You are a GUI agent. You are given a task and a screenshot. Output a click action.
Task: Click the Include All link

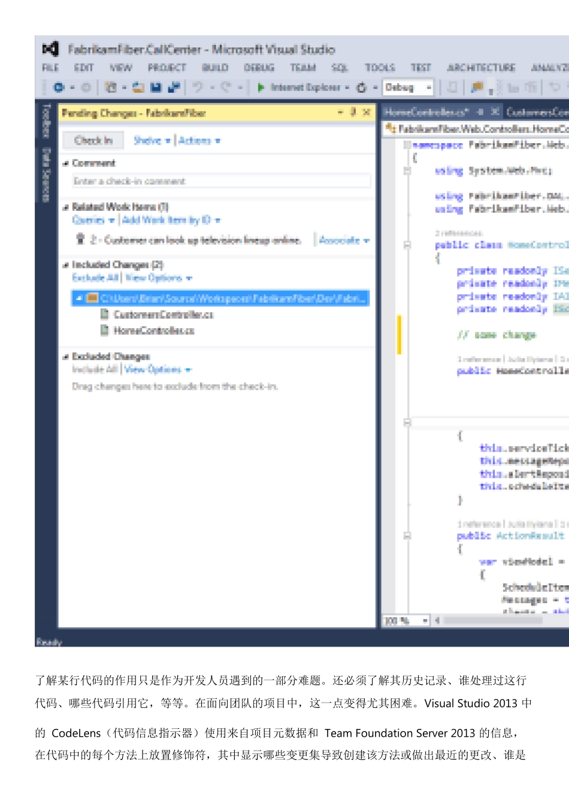95,370
